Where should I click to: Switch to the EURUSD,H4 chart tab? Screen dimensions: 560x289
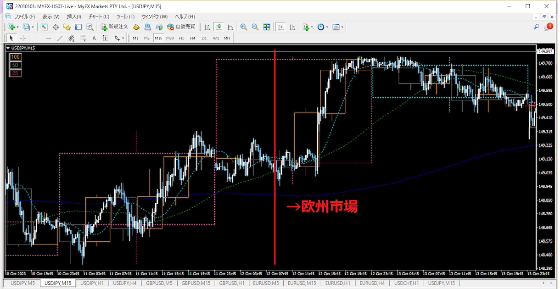(372, 283)
